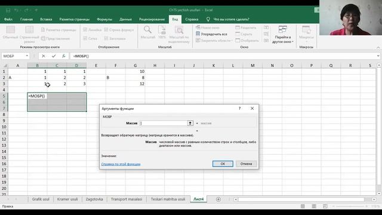The width and height of the screenshot is (382, 215).
Task: Click the zoom slider in status bar
Action: [x=350, y=206]
